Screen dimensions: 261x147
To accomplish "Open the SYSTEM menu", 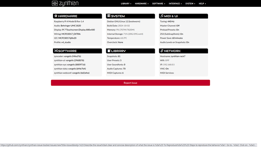I will (190, 3).
